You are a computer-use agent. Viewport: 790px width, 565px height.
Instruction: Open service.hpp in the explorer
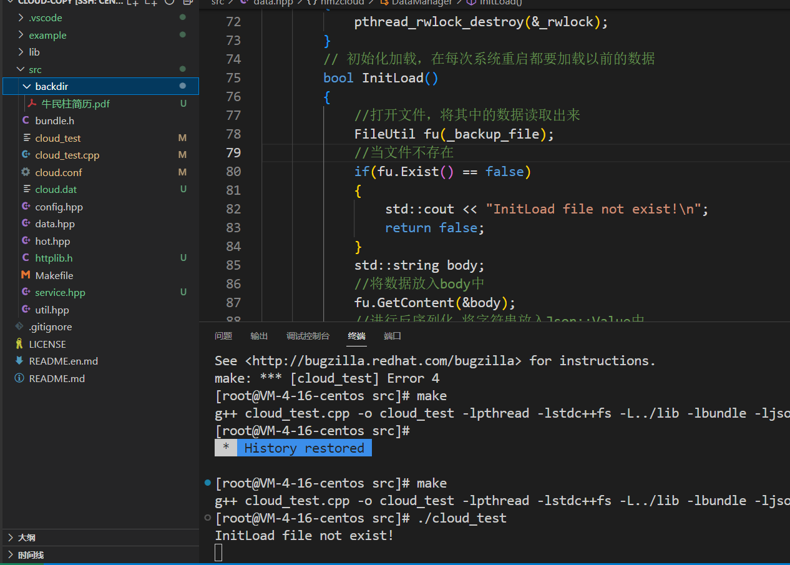[x=60, y=292]
